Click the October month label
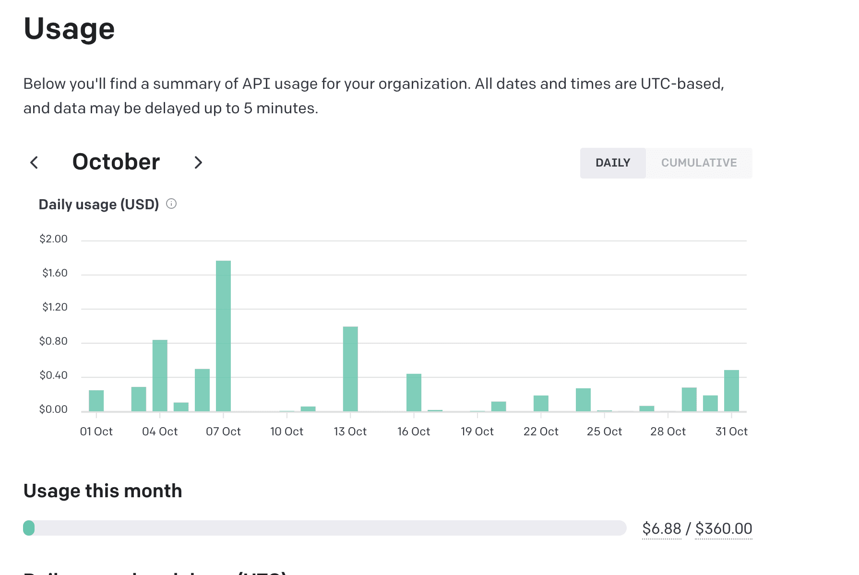The height and width of the screenshot is (575, 859). [116, 162]
